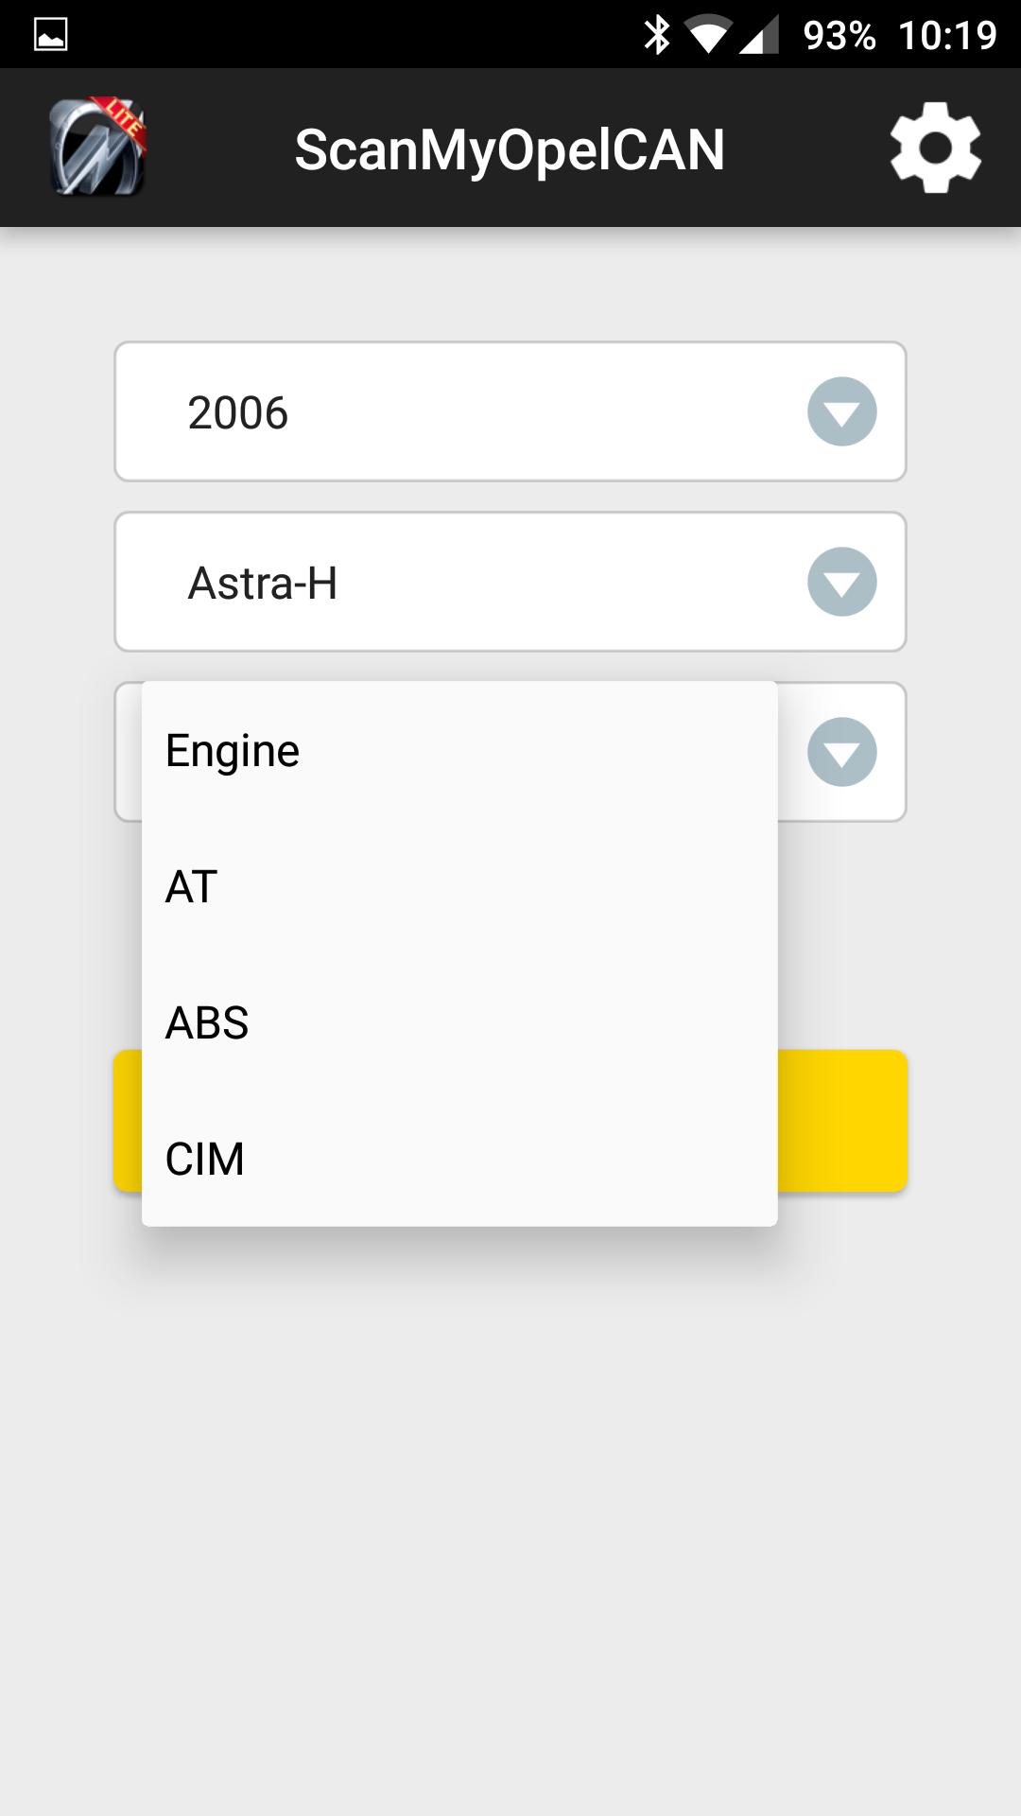Tap the 10:19 clock in status bar
This screenshot has width=1021, height=1816.
947,36
